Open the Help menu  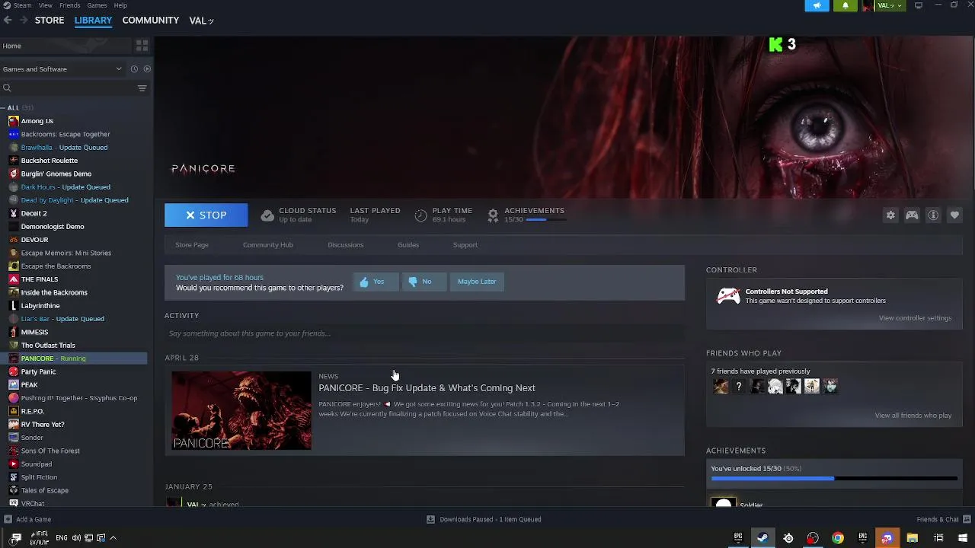[120, 5]
